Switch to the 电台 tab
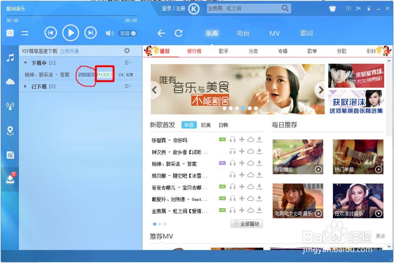Image resolution: width=394 pixels, height=263 pixels. (243, 33)
